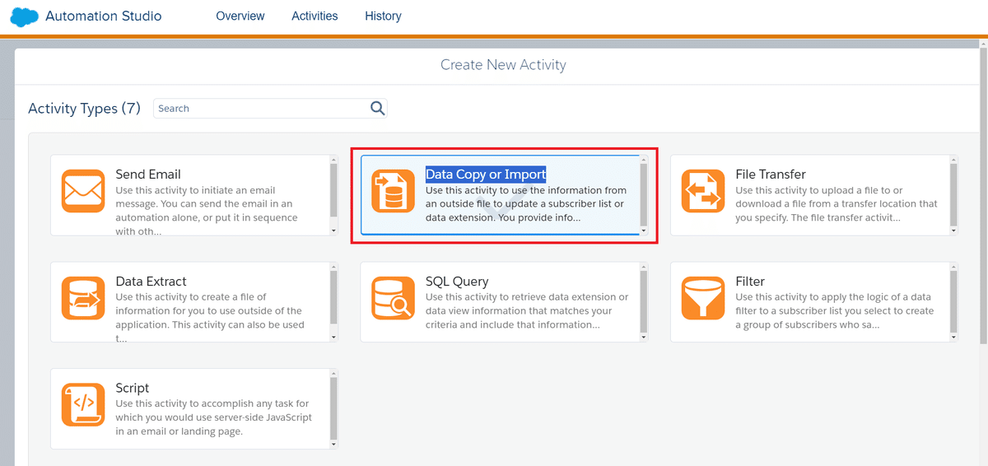Click the Script activity description text
This screenshot has width=988, height=466.
(214, 417)
